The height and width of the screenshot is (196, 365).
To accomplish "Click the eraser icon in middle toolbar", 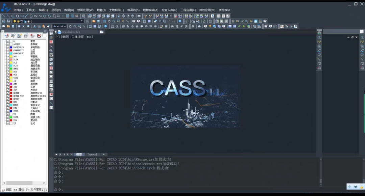I will 155,21.
